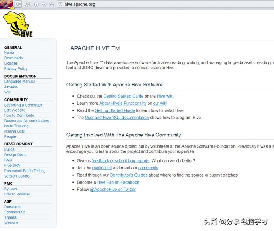Click the undo/restore arrow icon in toolbar

coord(44,4)
